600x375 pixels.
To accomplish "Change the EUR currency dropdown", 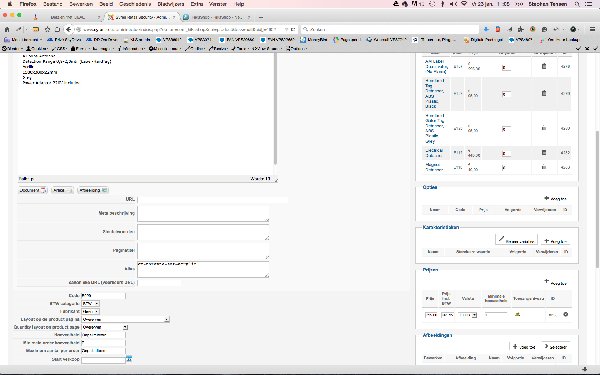I will [468, 315].
